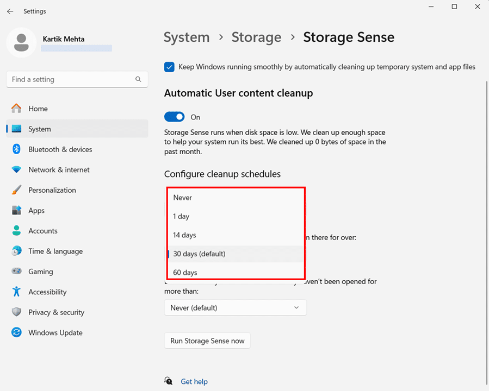489x391 pixels.
Task: Uncheck the Keep Windows running smoothly option
Action: (169, 67)
